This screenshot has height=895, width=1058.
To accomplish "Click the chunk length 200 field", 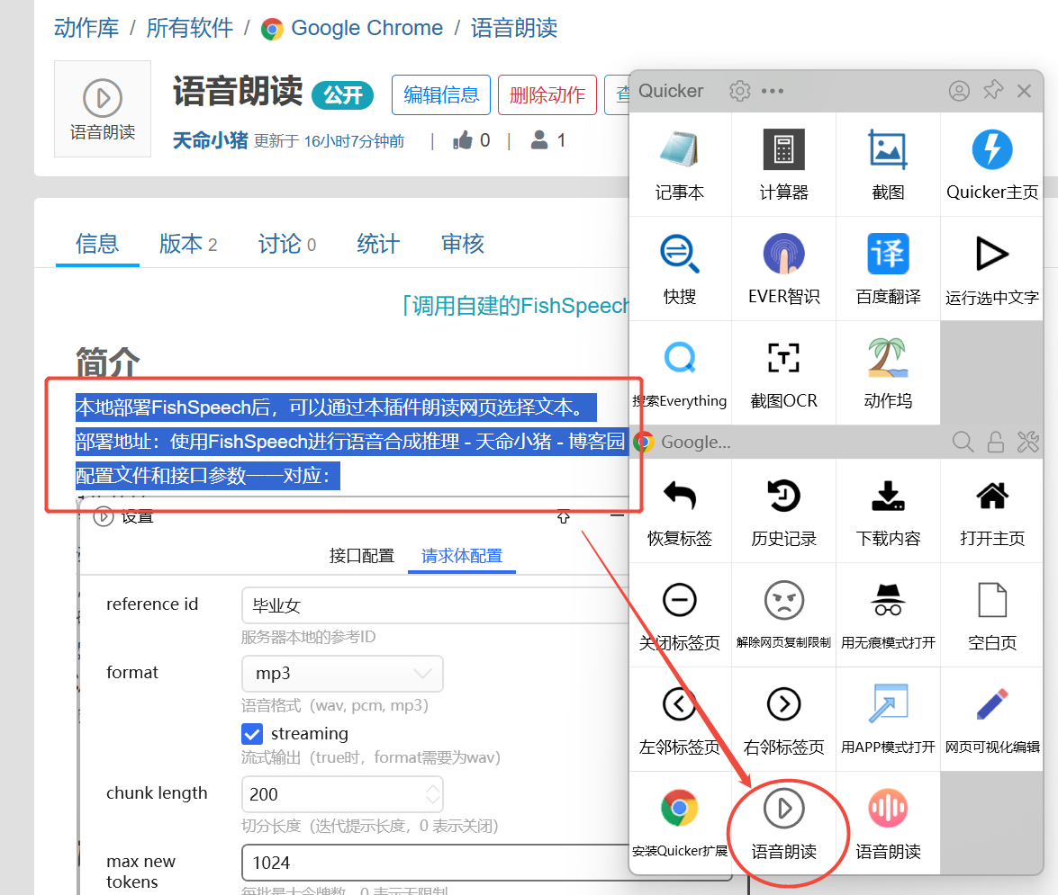I will point(342,794).
